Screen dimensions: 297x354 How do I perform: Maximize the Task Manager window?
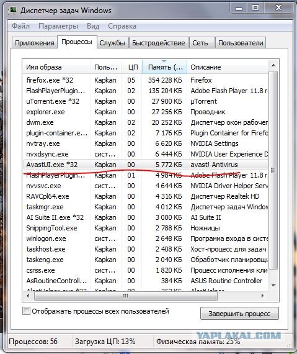click(x=255, y=8)
